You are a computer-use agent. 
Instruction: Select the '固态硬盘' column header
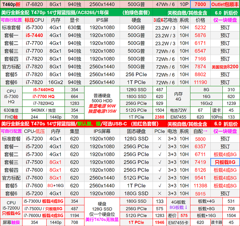[136, 131]
